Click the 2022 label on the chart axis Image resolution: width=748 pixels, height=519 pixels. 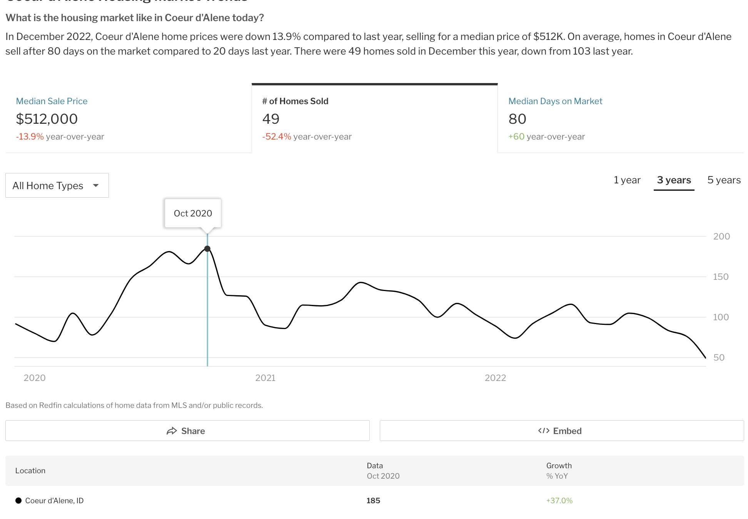pyautogui.click(x=495, y=378)
